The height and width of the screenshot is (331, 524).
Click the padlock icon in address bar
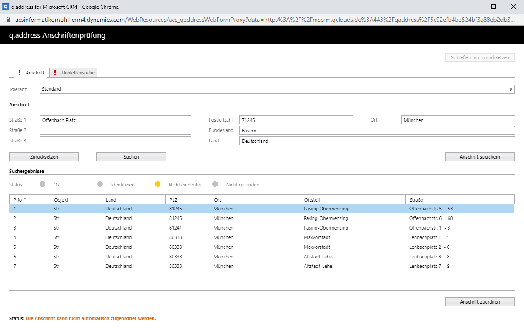click(7, 20)
